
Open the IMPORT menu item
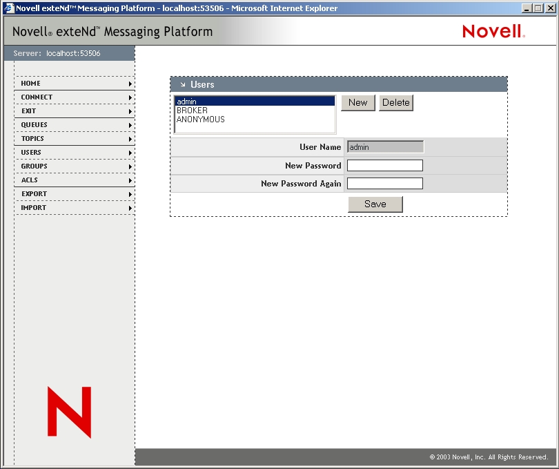(x=74, y=208)
